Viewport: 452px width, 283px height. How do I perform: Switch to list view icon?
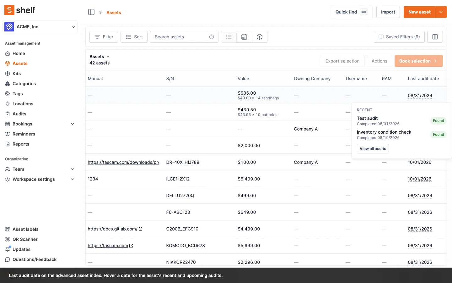[229, 37]
